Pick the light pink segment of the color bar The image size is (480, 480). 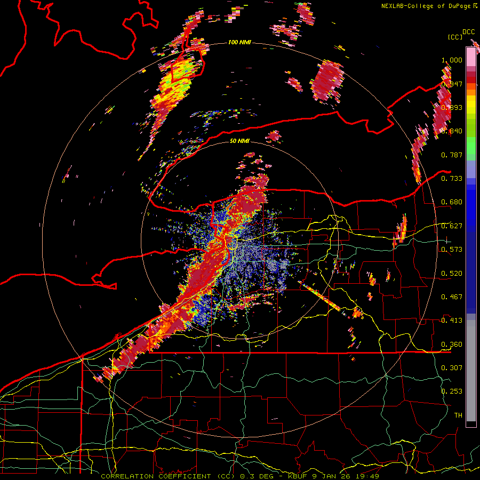point(471,57)
